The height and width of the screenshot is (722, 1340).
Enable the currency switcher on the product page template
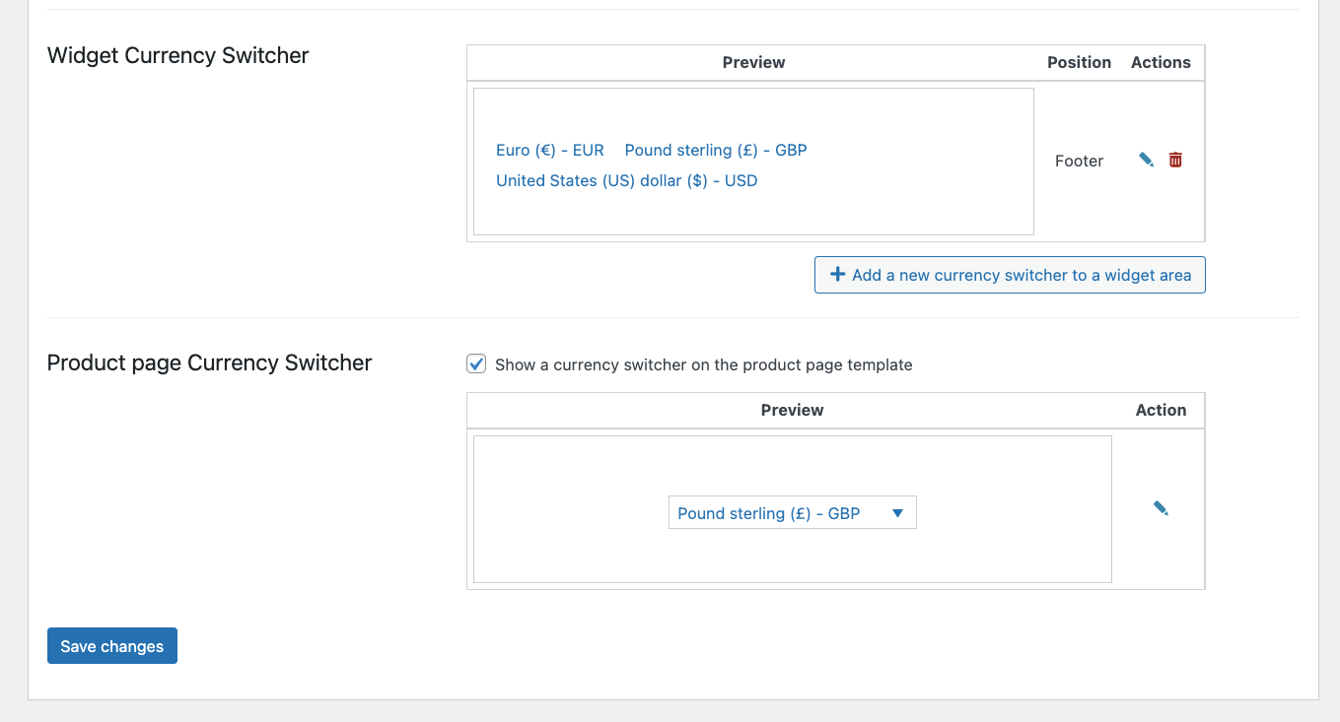pyautogui.click(x=476, y=363)
